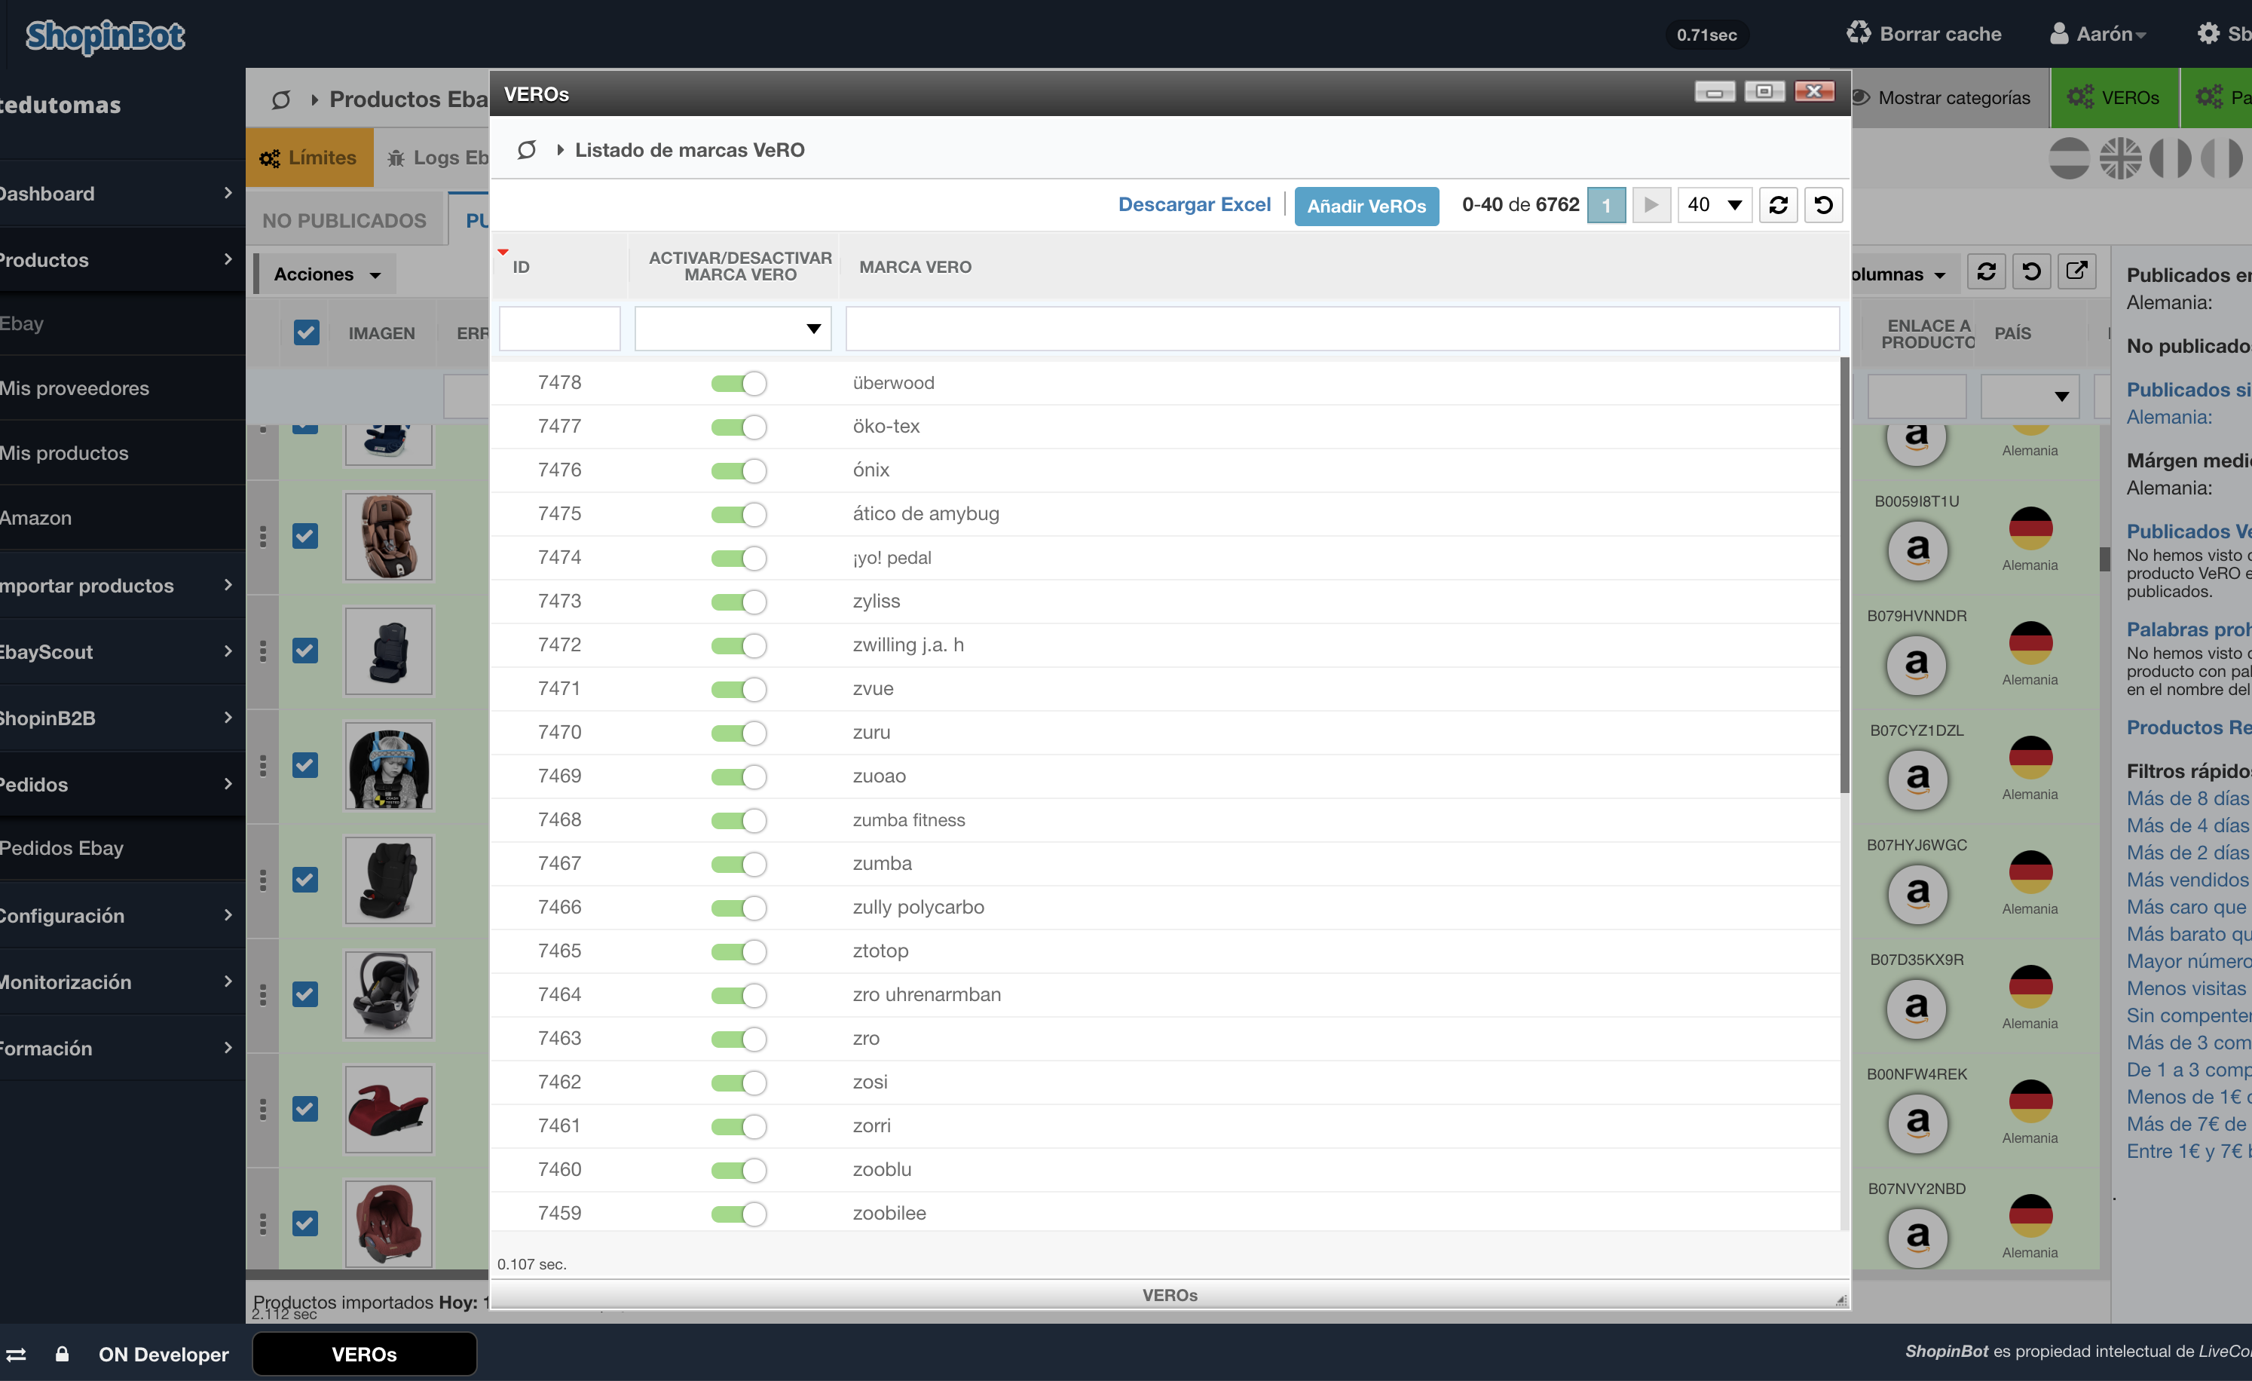Click Amazon icon for B079HVNNDR
The image size is (2252, 1381).
pyautogui.click(x=1917, y=664)
